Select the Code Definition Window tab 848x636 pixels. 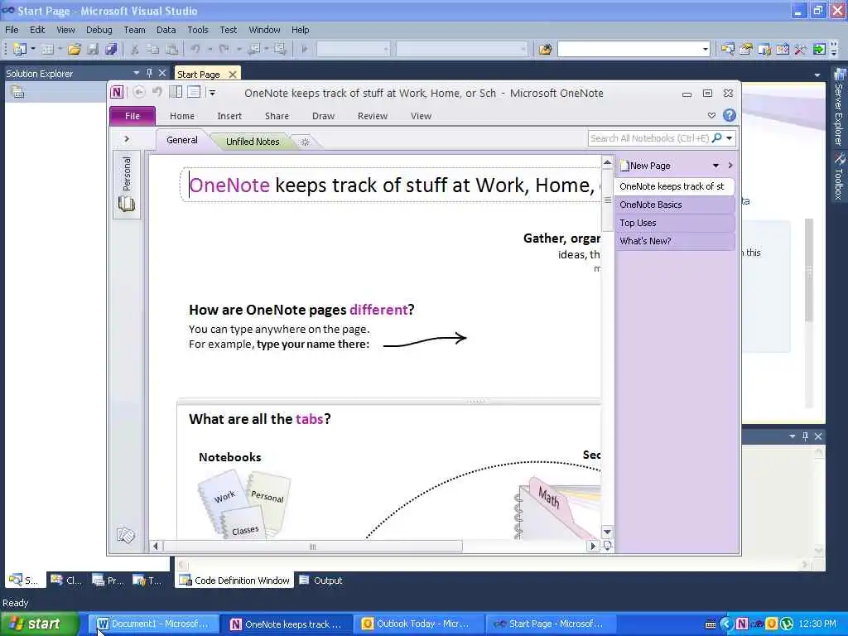(x=235, y=581)
